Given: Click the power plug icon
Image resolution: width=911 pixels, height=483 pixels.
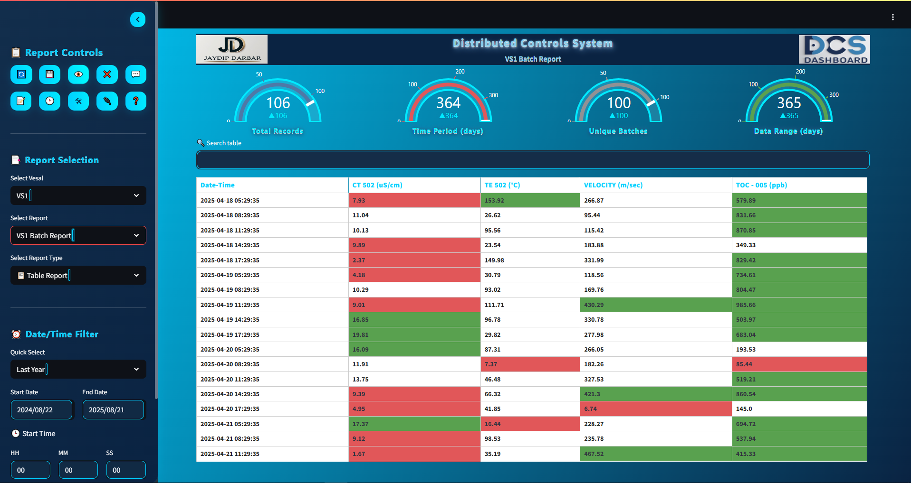Looking at the screenshot, I should tap(107, 101).
